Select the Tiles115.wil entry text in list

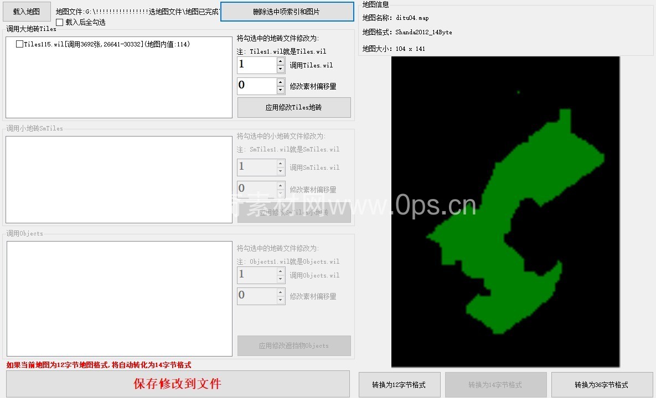(105, 44)
